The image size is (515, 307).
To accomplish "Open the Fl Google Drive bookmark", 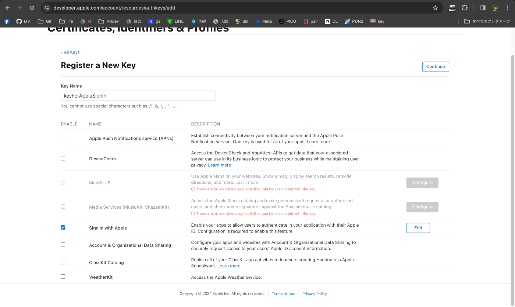I will [x=85, y=21].
